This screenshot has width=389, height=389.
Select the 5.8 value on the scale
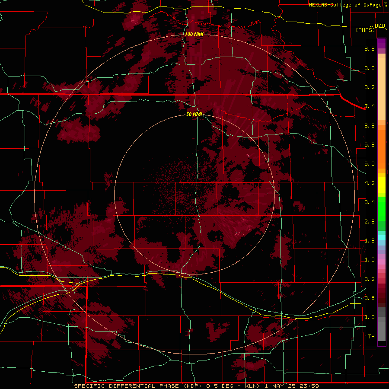[370, 145]
